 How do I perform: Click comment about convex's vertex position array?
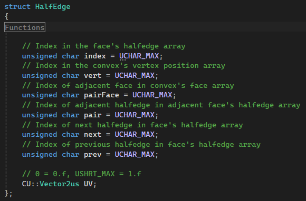[123, 66]
